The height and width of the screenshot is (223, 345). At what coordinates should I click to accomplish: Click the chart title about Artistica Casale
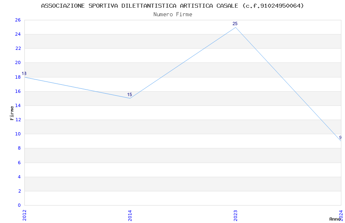[x=172, y=6]
